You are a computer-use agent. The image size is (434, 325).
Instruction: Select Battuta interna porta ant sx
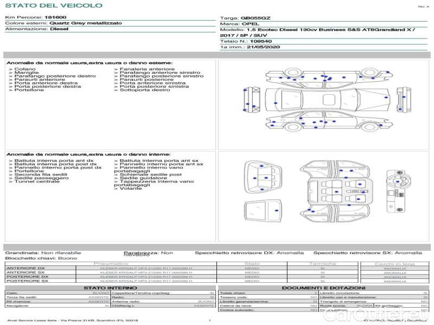156,160
